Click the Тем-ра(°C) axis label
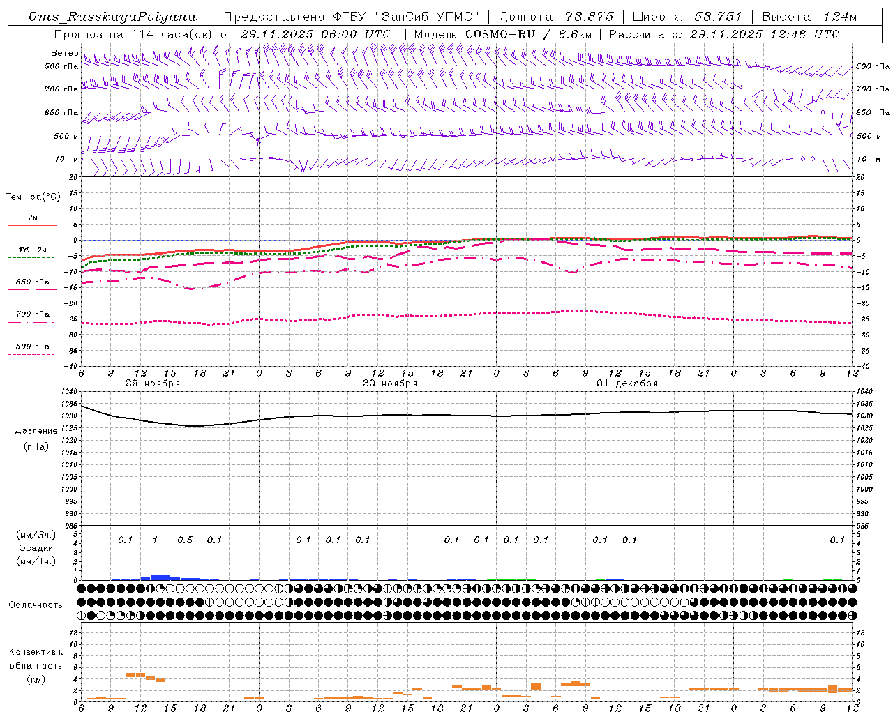Image resolution: width=893 pixels, height=714 pixels. click(33, 197)
